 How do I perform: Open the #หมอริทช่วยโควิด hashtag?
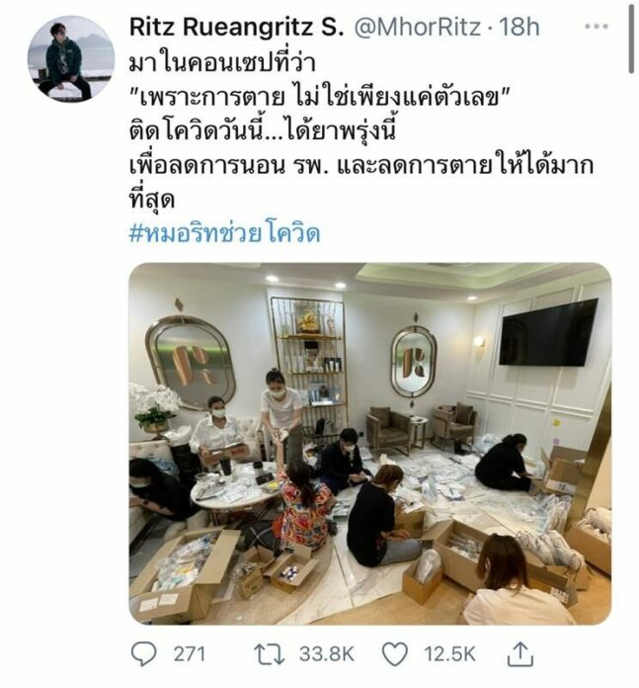pyautogui.click(x=224, y=233)
